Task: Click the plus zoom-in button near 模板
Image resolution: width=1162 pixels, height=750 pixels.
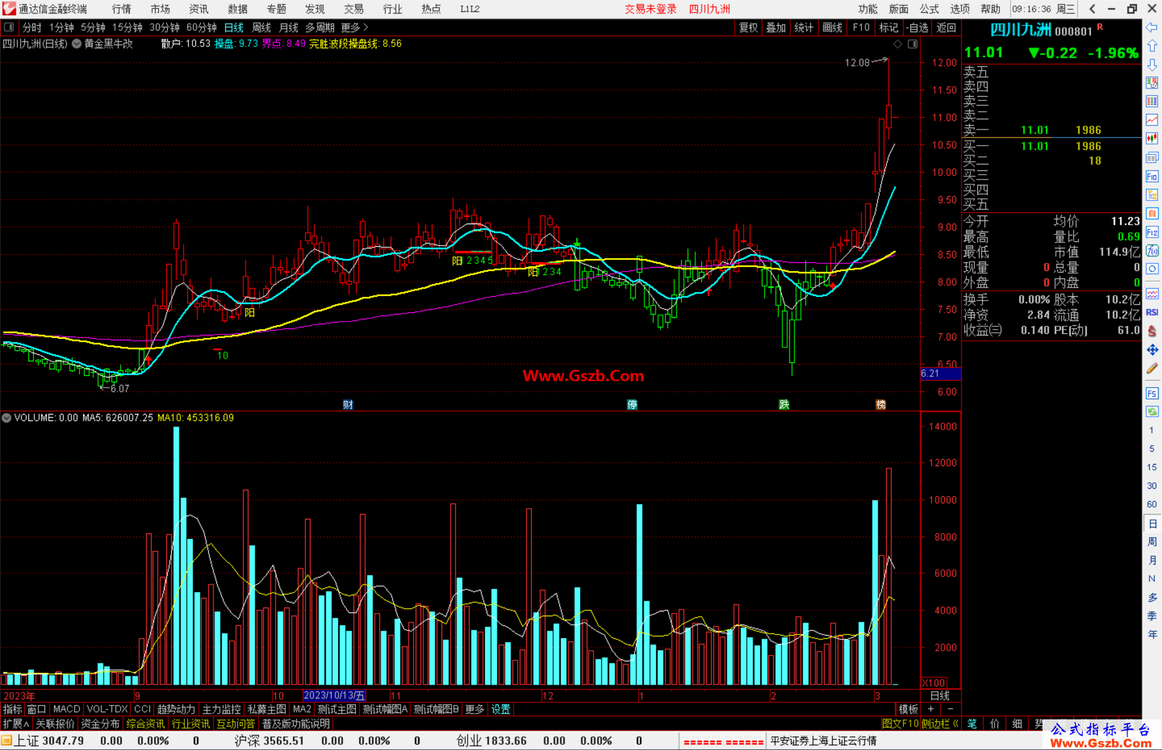Action: pos(931,709)
